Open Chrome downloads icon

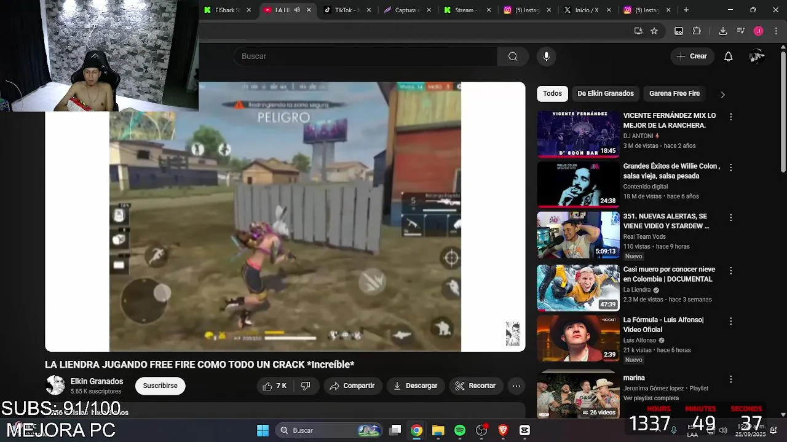[722, 31]
